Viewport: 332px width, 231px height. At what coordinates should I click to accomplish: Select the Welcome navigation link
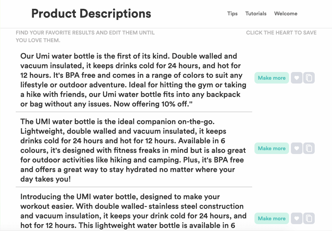(x=286, y=13)
